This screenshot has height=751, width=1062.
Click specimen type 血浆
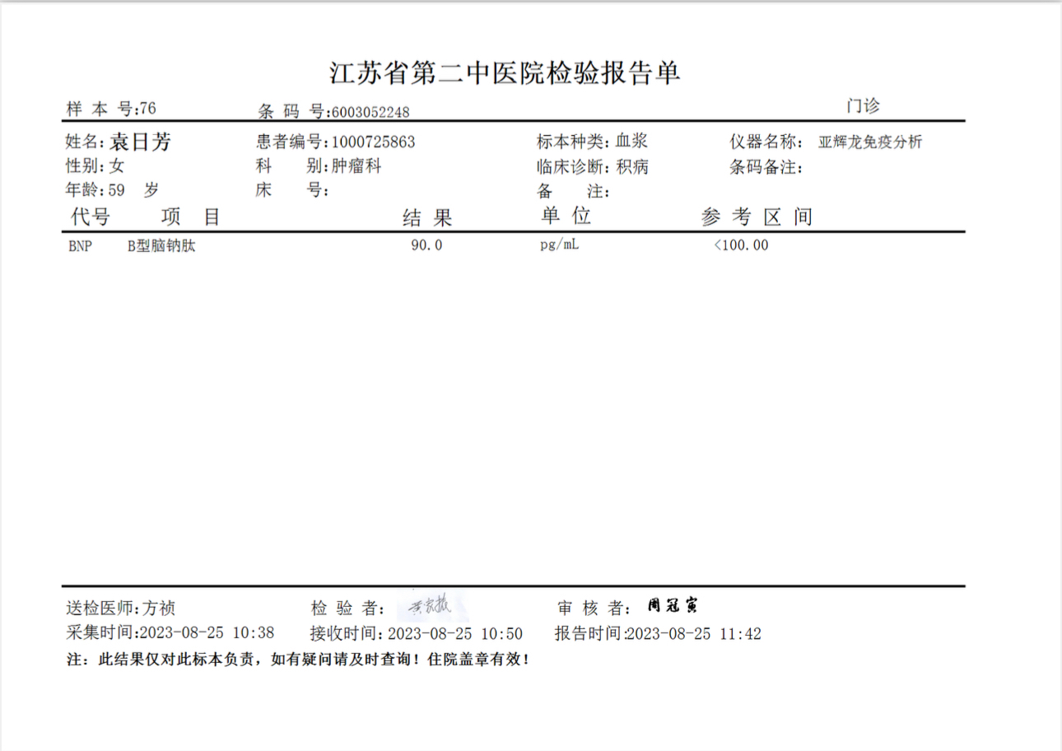tap(631, 141)
